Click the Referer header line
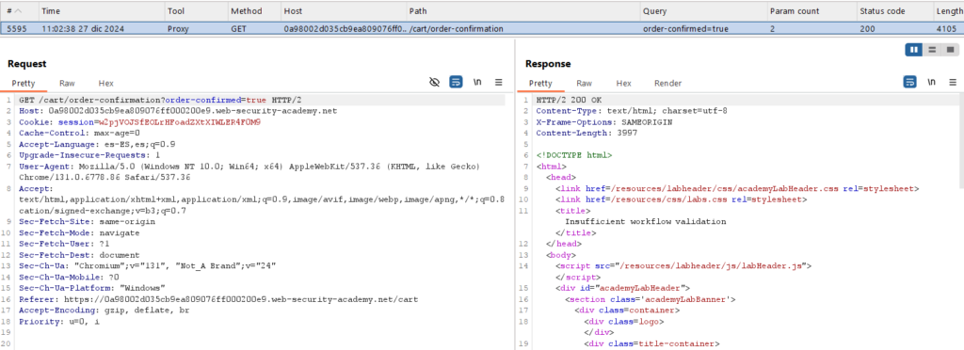964x350 pixels. [218, 299]
